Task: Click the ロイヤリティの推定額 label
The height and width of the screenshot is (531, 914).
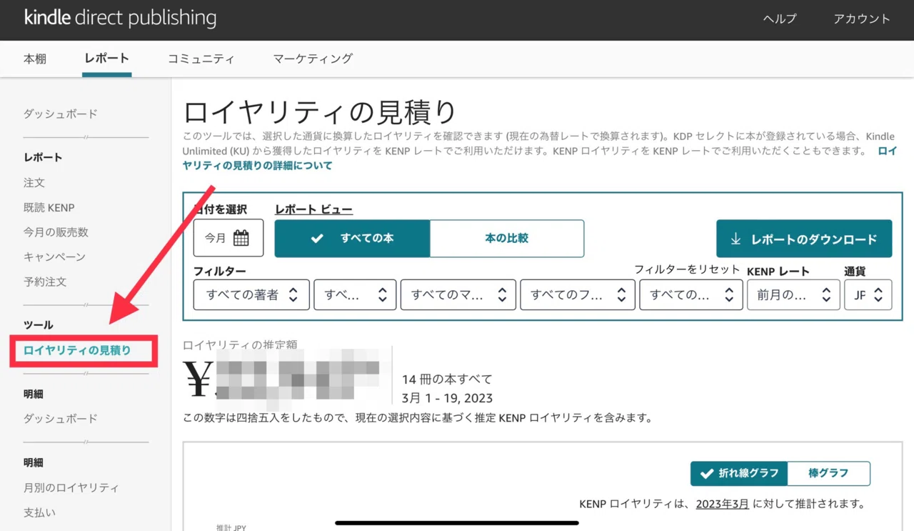Action: 240,345
